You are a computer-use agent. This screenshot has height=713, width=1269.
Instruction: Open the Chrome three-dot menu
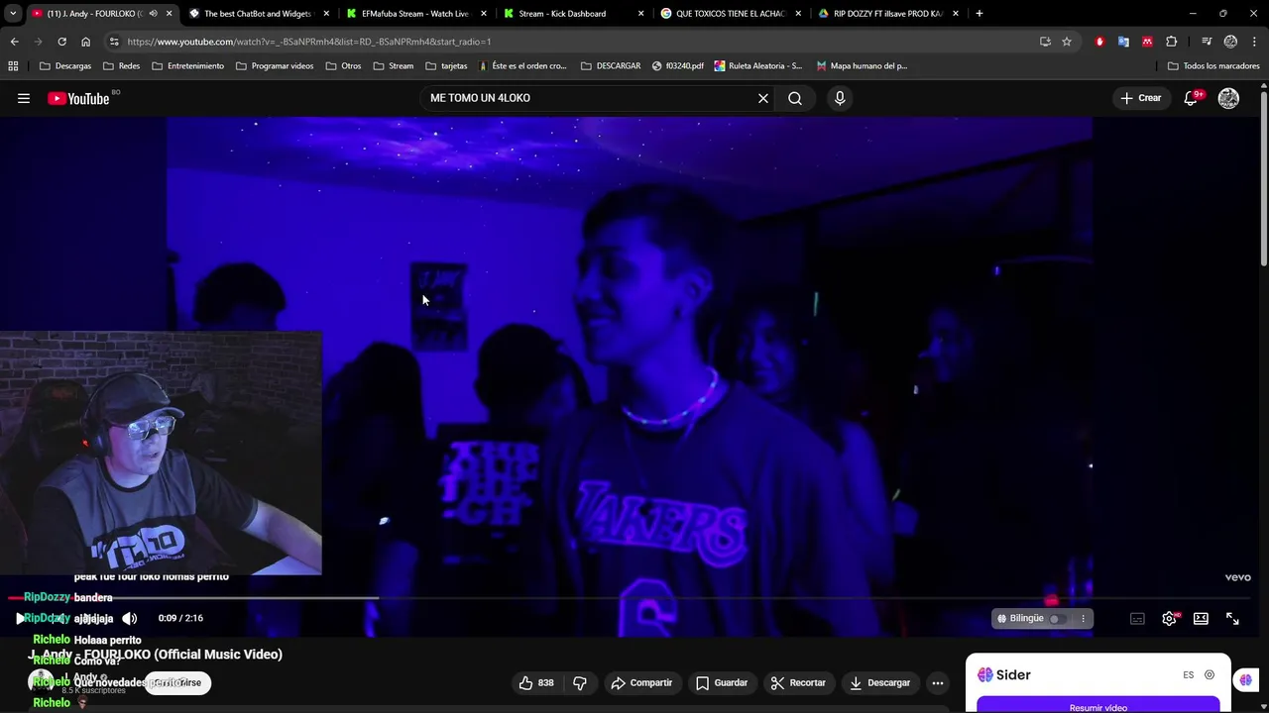[1255, 42]
